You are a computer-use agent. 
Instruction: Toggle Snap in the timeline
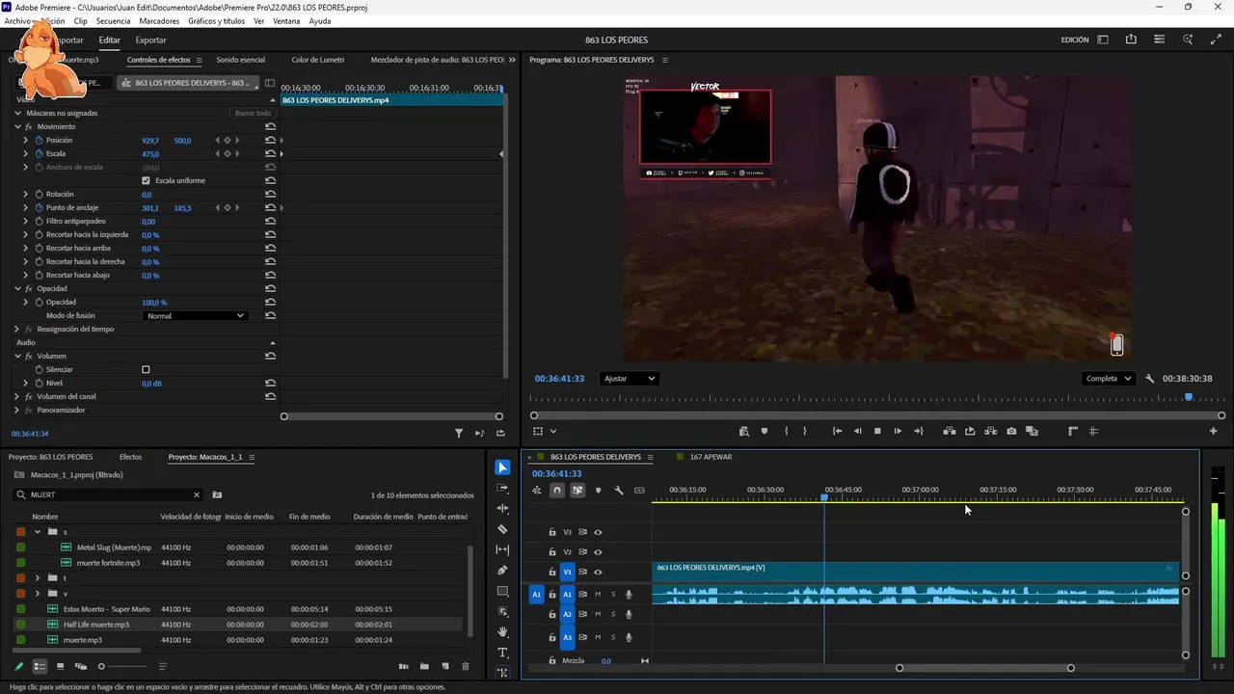(x=557, y=491)
